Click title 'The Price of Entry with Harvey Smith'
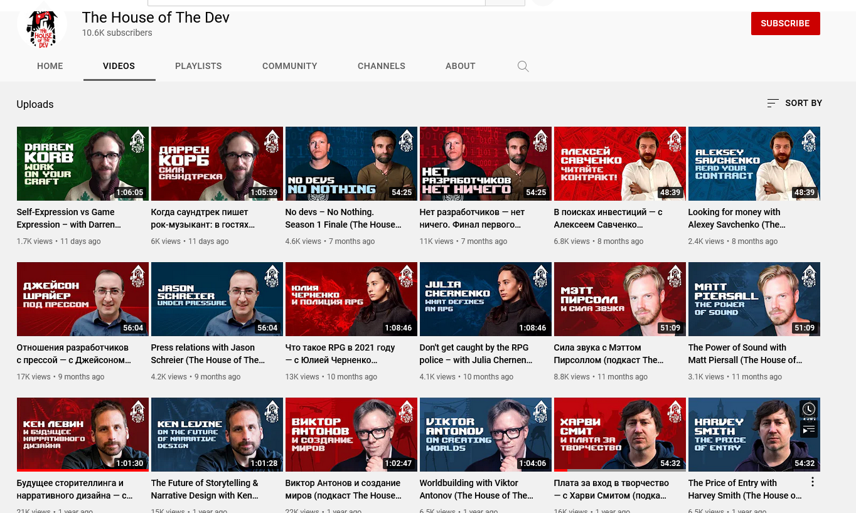Viewport: 856px width, 513px height. [x=745, y=489]
